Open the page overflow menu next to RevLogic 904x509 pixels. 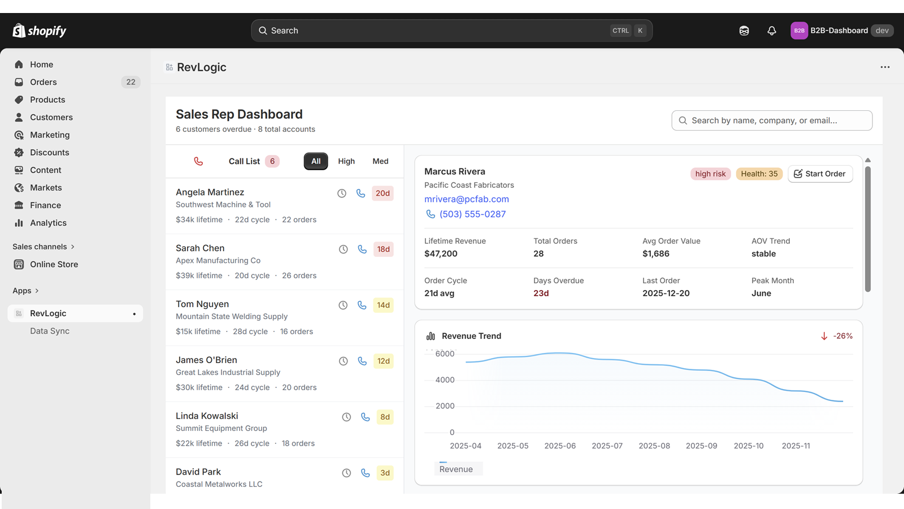point(884,67)
